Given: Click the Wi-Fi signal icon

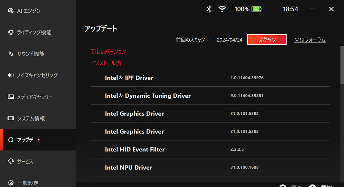Looking at the screenshot, I should 222,9.
